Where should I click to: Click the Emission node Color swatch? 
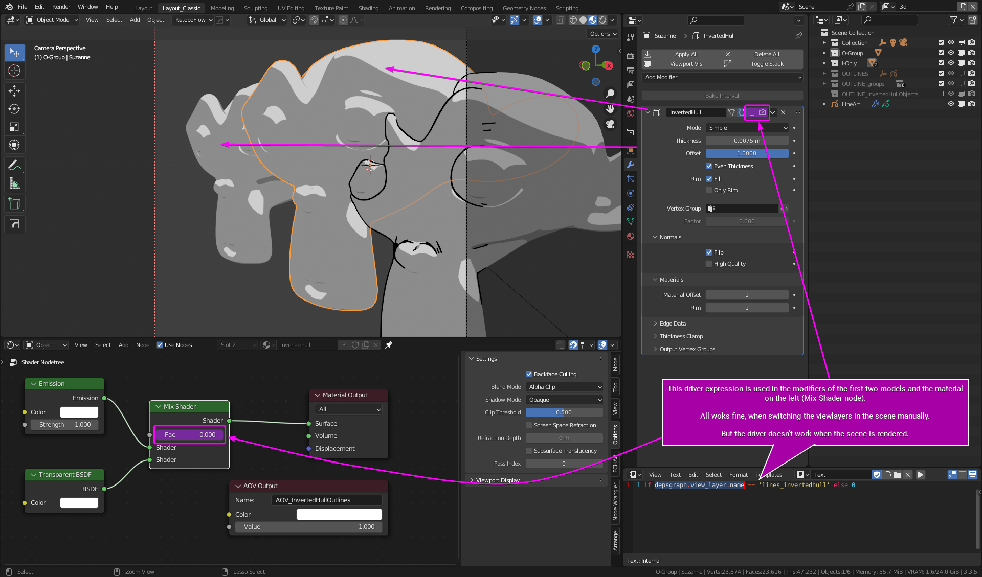tap(79, 412)
